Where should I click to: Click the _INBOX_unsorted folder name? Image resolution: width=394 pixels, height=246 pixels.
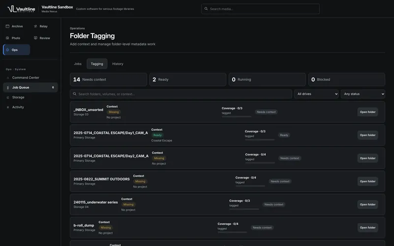click(88, 110)
